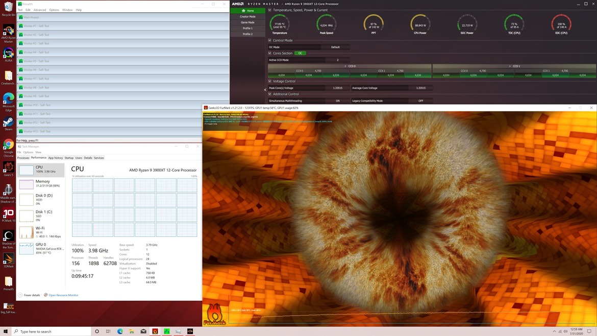This screenshot has width=597, height=336.
Task: Open Shadow of the Tomb Raider desktop shortcut
Action: click(8, 239)
